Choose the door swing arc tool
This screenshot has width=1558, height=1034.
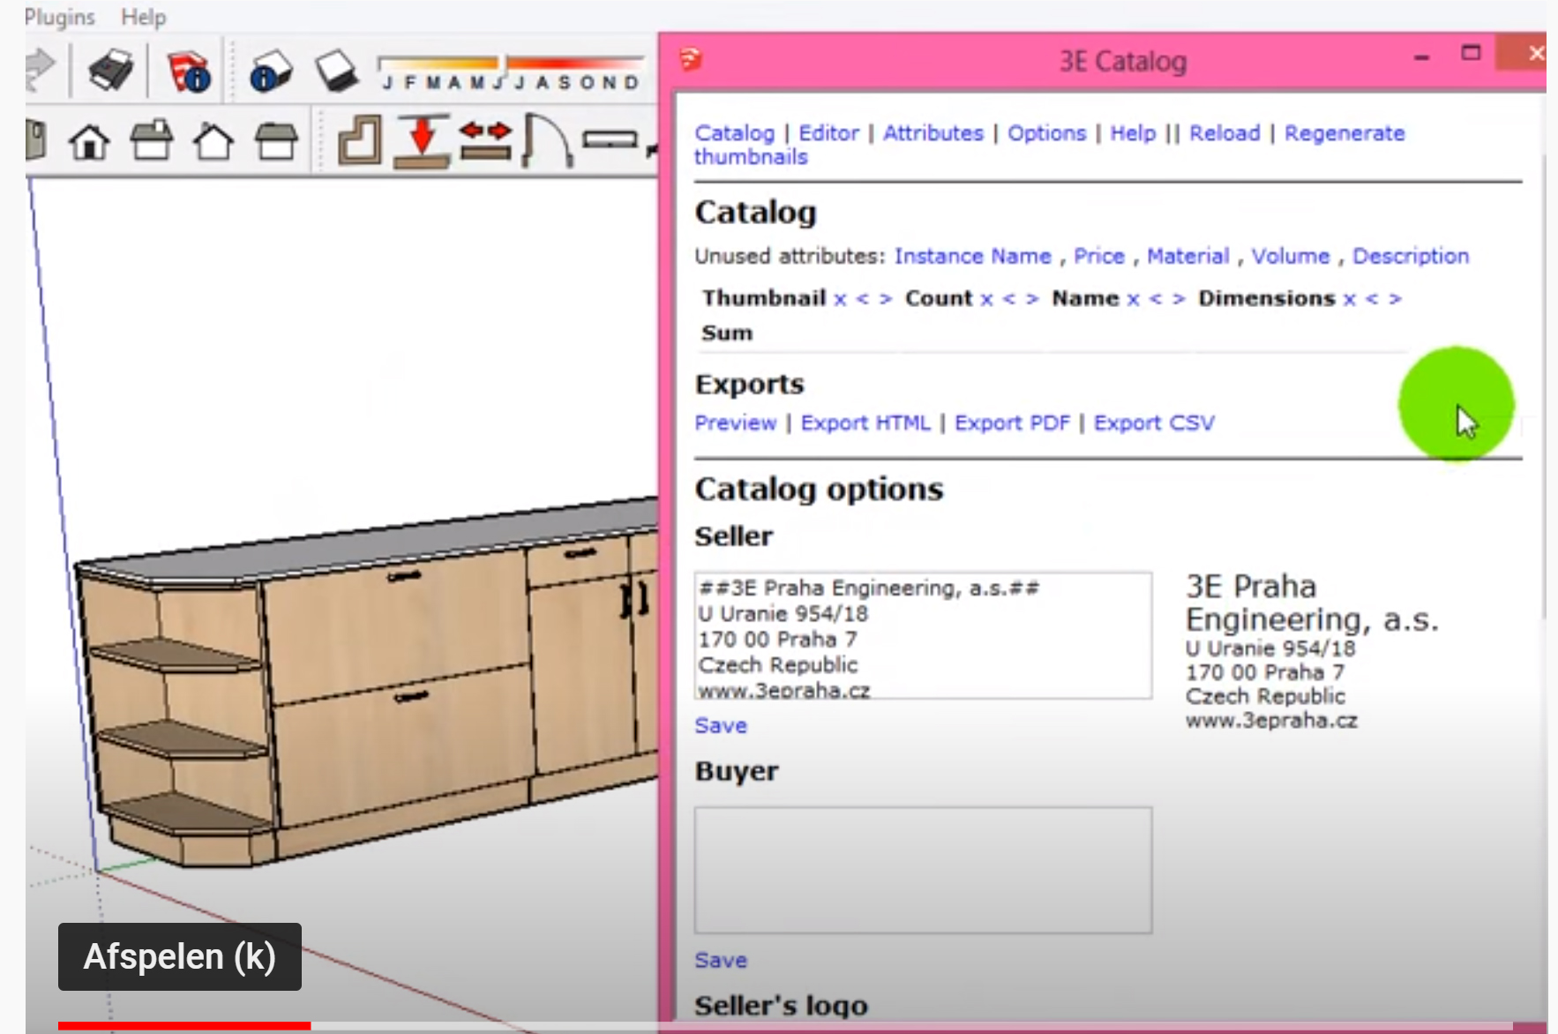click(546, 140)
